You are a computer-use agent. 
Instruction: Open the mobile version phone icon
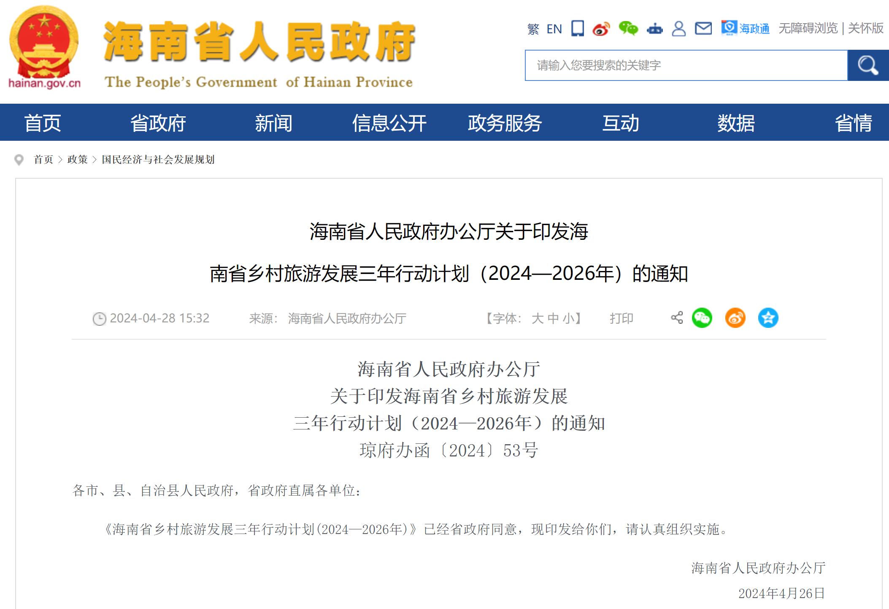click(x=578, y=28)
